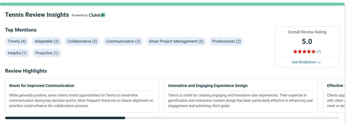Open the Innovative and Engaging Experience Design card
This screenshot has width=348, height=123.
241,96
